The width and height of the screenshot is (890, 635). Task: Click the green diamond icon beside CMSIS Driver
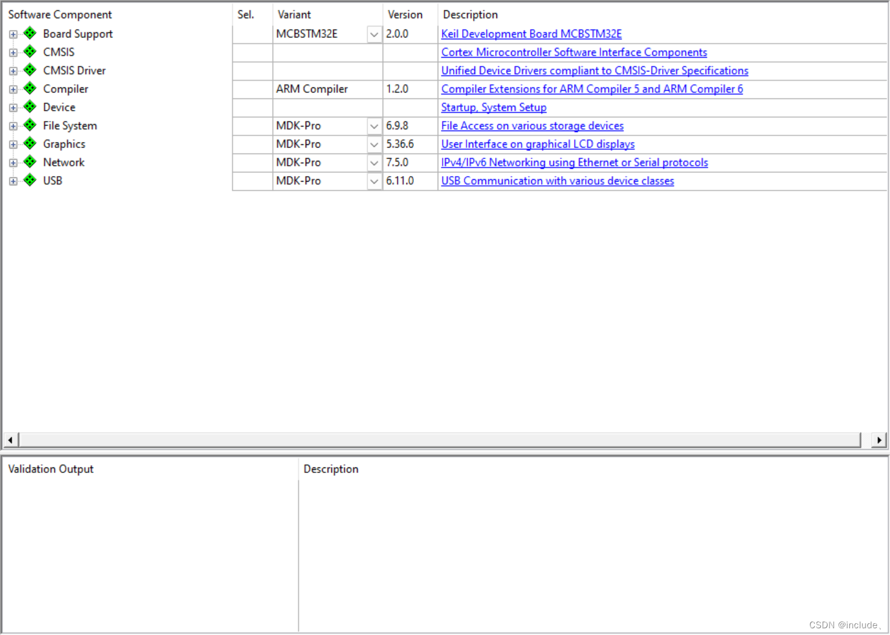(30, 70)
